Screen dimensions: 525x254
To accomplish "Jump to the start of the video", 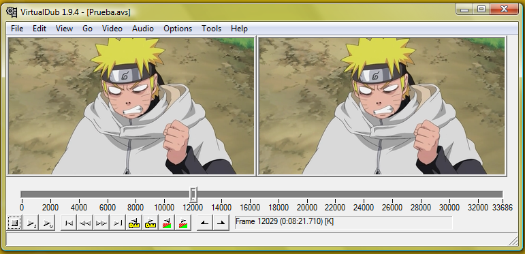I will click(x=69, y=223).
